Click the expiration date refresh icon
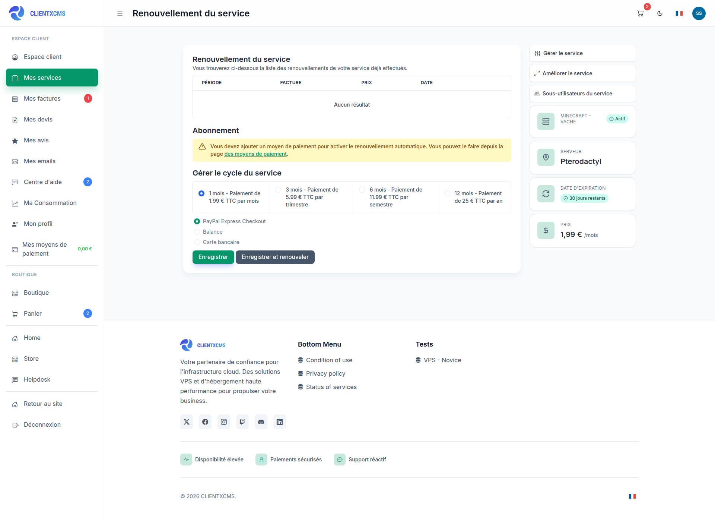Viewport: 715px width, 521px height. coord(546,194)
